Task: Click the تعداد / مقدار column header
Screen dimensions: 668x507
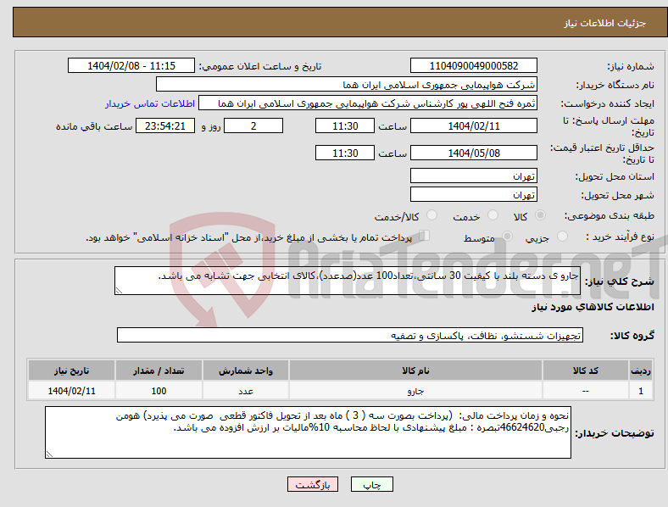Action: (159, 370)
